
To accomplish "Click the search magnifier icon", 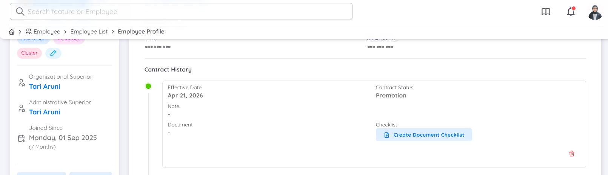I will [x=20, y=12].
